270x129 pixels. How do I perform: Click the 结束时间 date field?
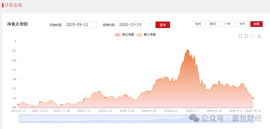tap(134, 24)
